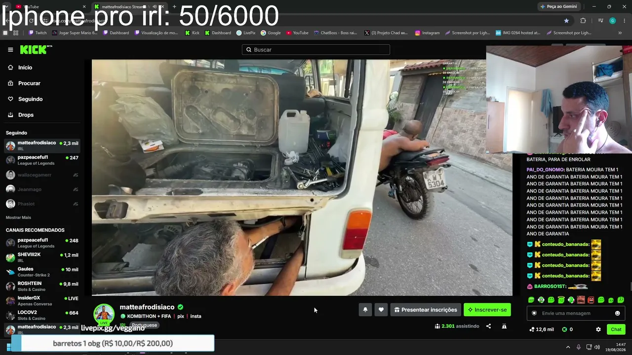Open Kick bookmark in bookmarks bar
The width and height of the screenshot is (632, 355).
tap(192, 33)
